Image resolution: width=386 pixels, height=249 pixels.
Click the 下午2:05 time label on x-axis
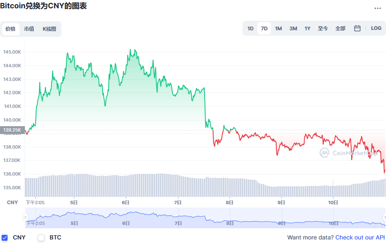(x=35, y=203)
